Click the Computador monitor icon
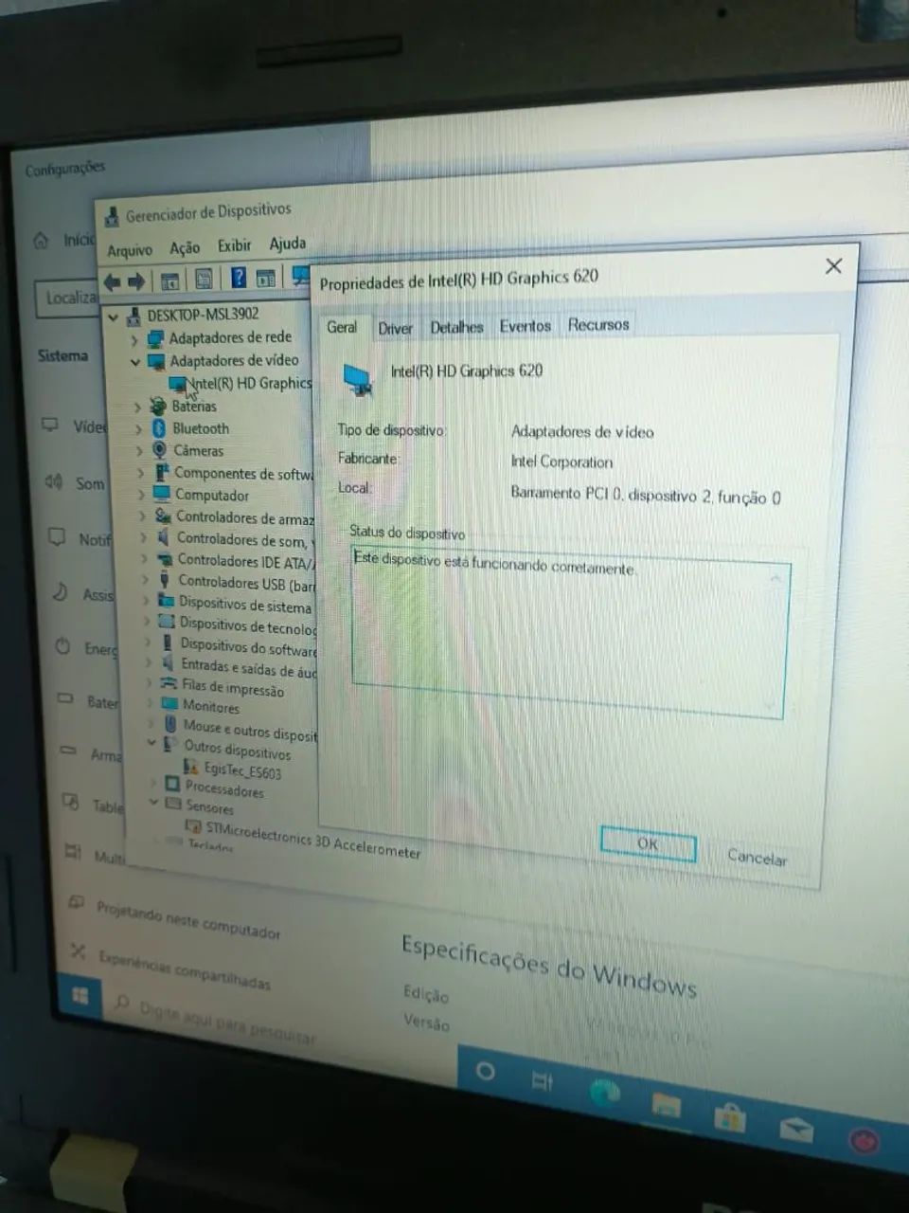909x1213 pixels. point(161,494)
